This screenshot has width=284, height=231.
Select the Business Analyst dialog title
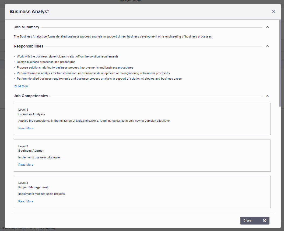[29, 12]
